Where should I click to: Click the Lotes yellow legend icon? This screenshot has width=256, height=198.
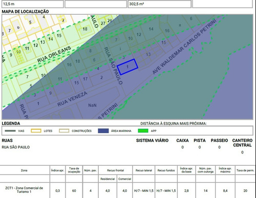tap(36, 131)
